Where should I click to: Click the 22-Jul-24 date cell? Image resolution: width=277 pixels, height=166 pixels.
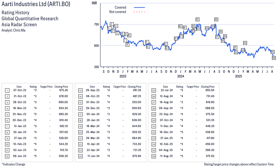pos(166,90)
